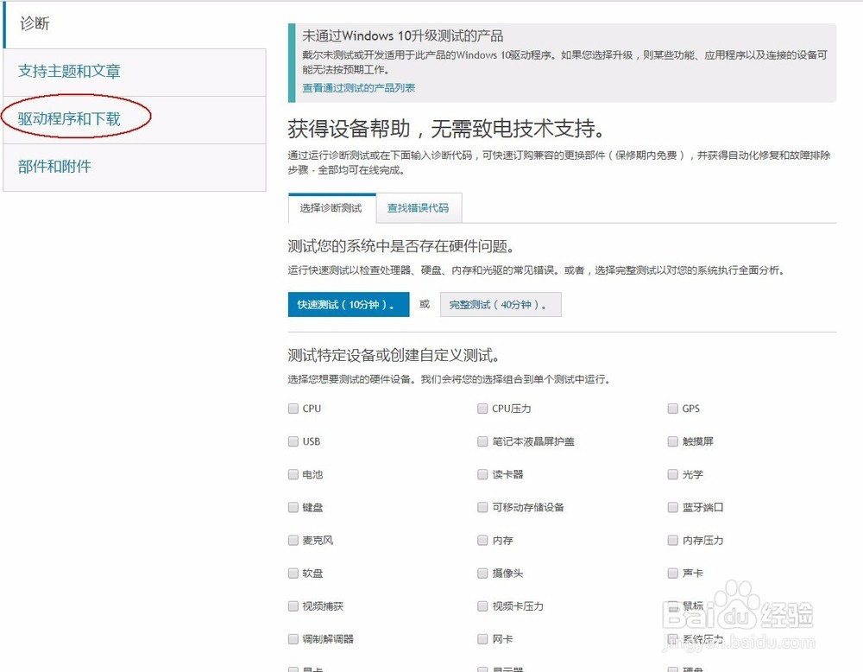Tick the 视频捕获 checkbox
The width and height of the screenshot is (863, 672).
point(293,606)
